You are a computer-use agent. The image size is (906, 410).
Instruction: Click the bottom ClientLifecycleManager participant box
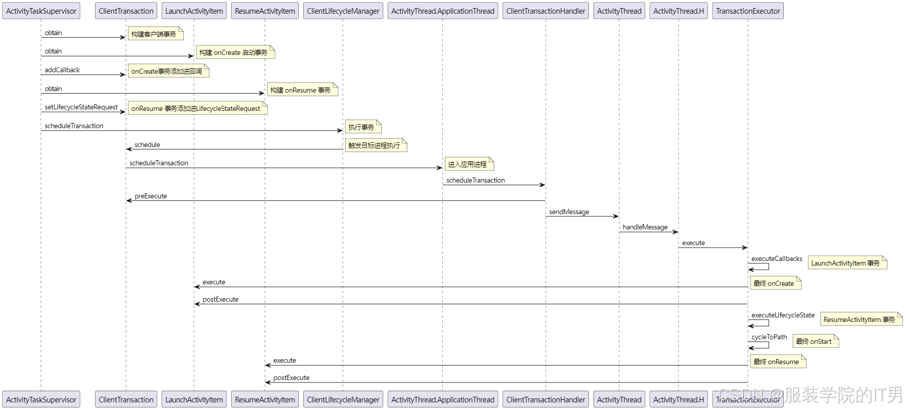(x=343, y=399)
